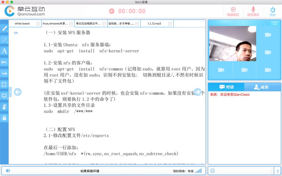Open the emoji picker in chat

tap(213, 170)
